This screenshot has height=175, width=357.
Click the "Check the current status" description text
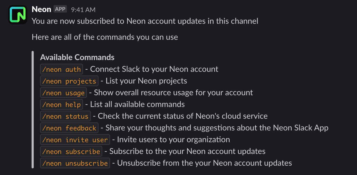click(183, 116)
